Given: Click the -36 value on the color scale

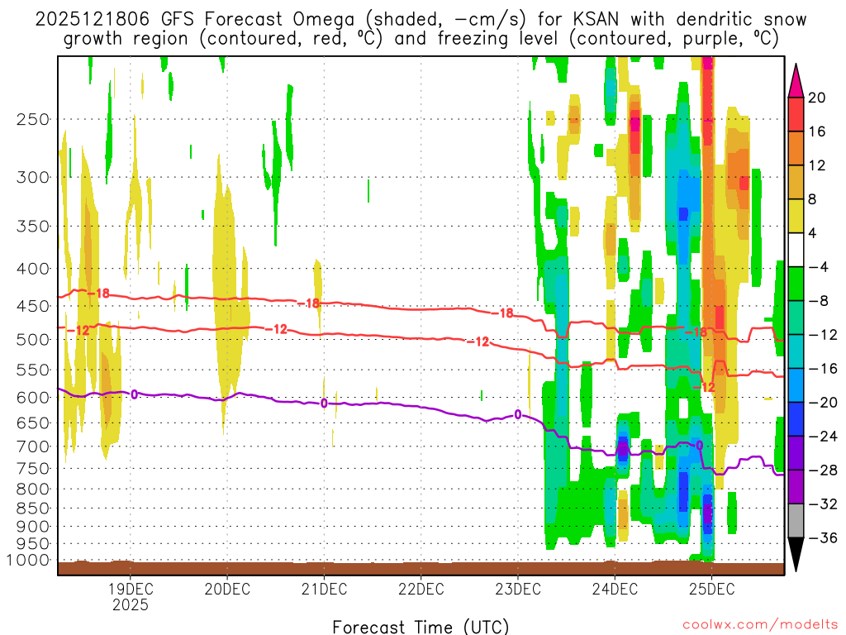Looking at the screenshot, I should 822,537.
